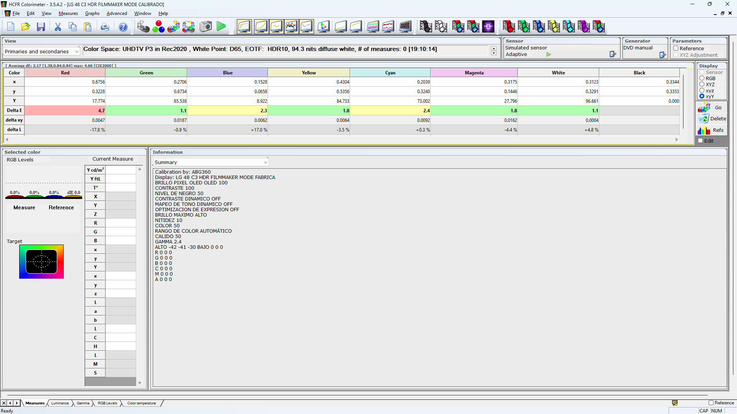Image resolution: width=737 pixels, height=414 pixels.
Task: Select uppercase XYZ display mode
Action: (x=702, y=84)
